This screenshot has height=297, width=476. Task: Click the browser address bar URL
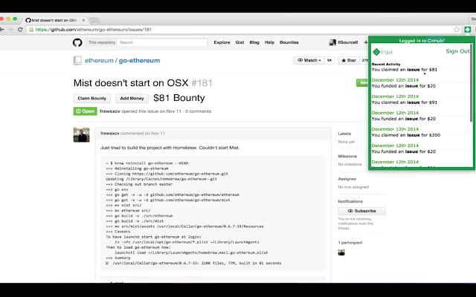coord(94,30)
